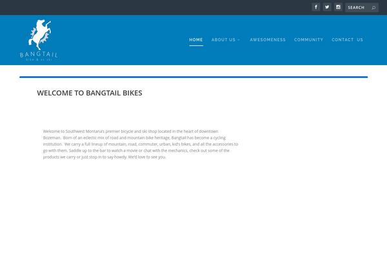Image resolution: width=387 pixels, height=258 pixels.
Task: Open the Facebook social icon
Action: (315, 7)
